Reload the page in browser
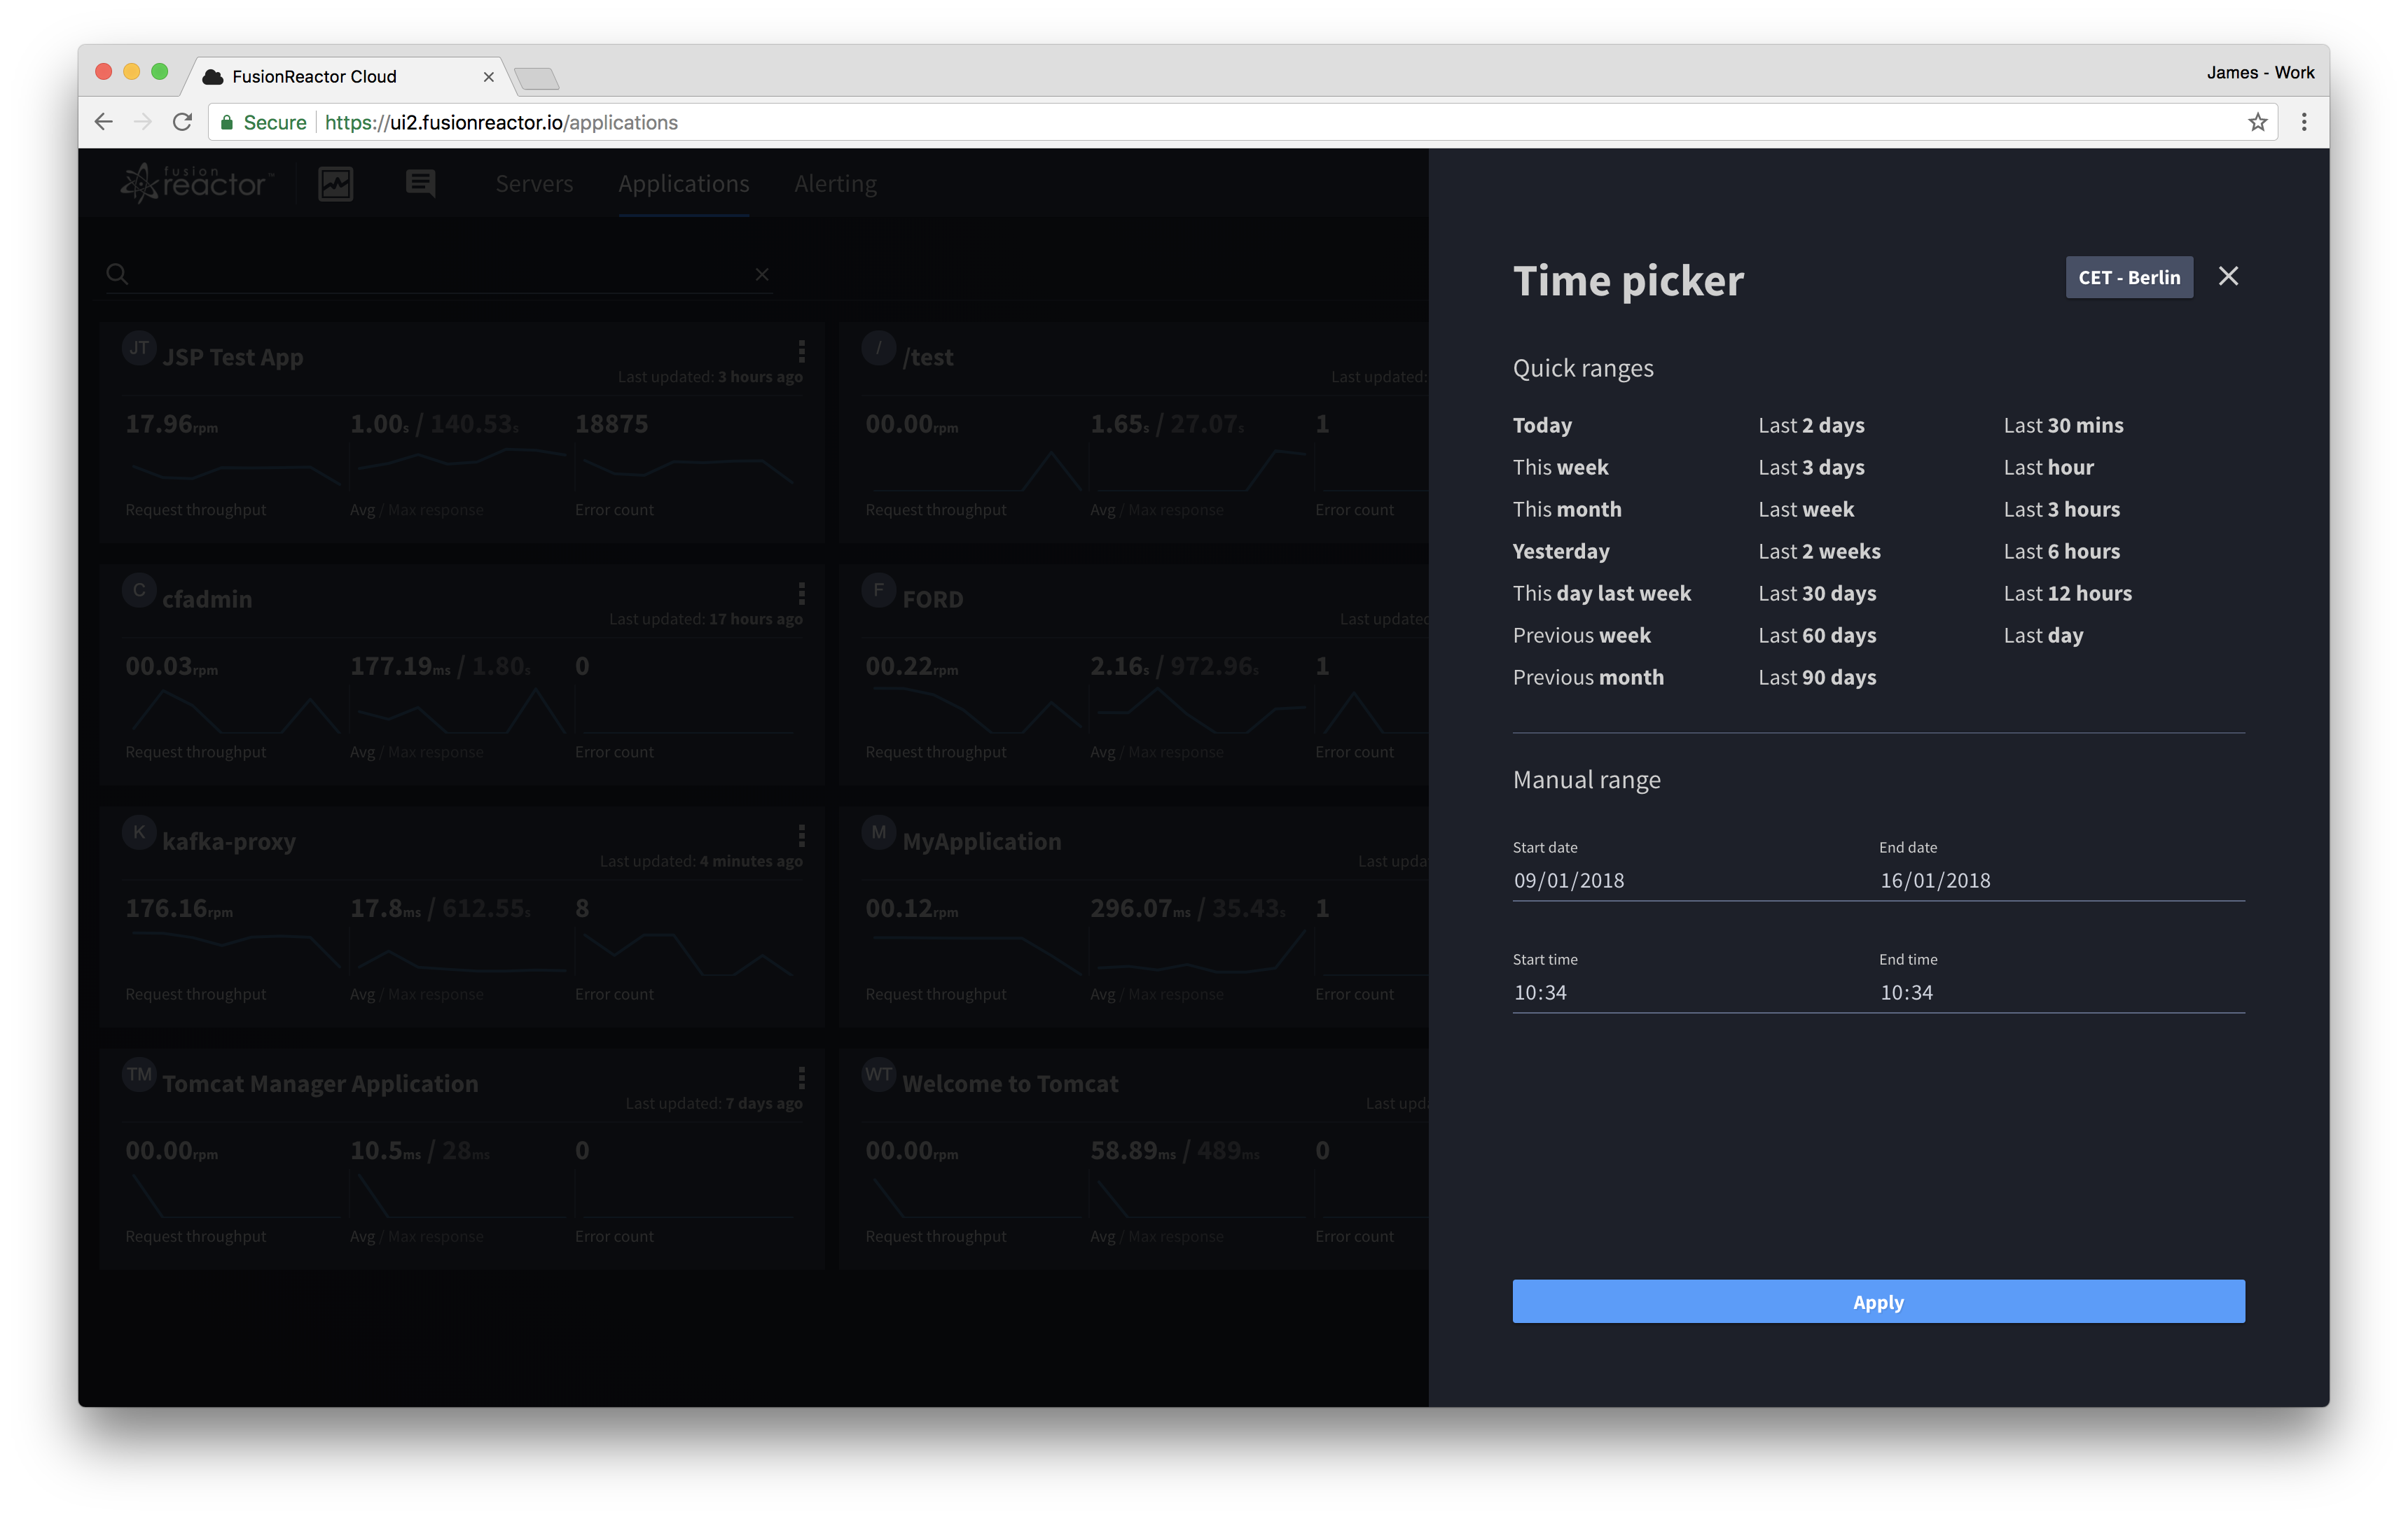 (x=182, y=122)
